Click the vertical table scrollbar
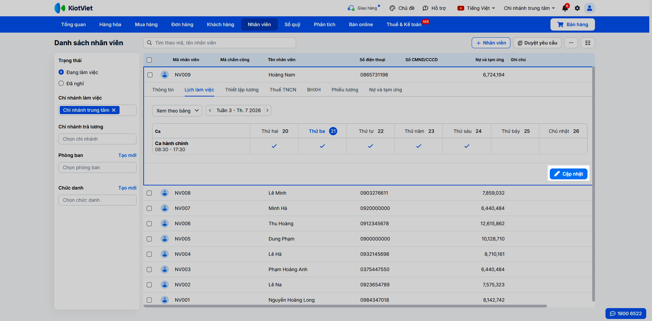 [x=594, y=184]
